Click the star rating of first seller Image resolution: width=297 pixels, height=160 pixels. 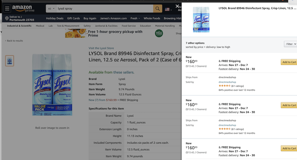(x=225, y=86)
